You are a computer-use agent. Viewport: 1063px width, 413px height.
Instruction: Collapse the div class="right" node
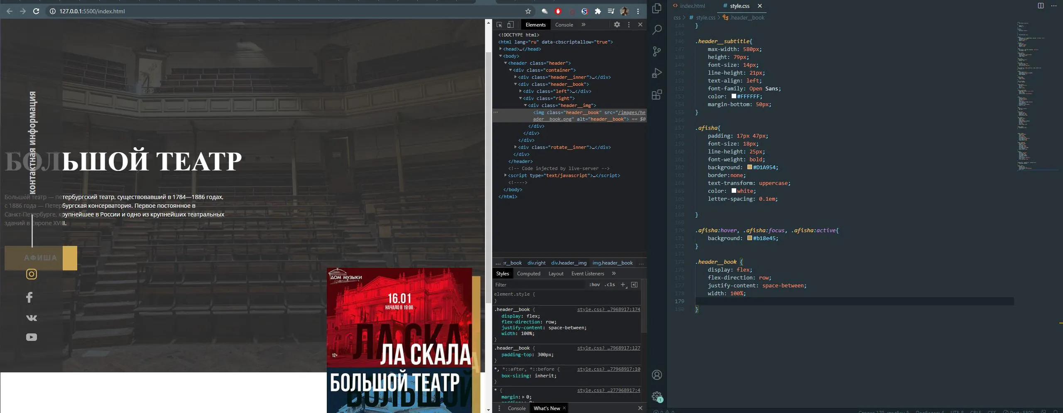click(x=521, y=98)
